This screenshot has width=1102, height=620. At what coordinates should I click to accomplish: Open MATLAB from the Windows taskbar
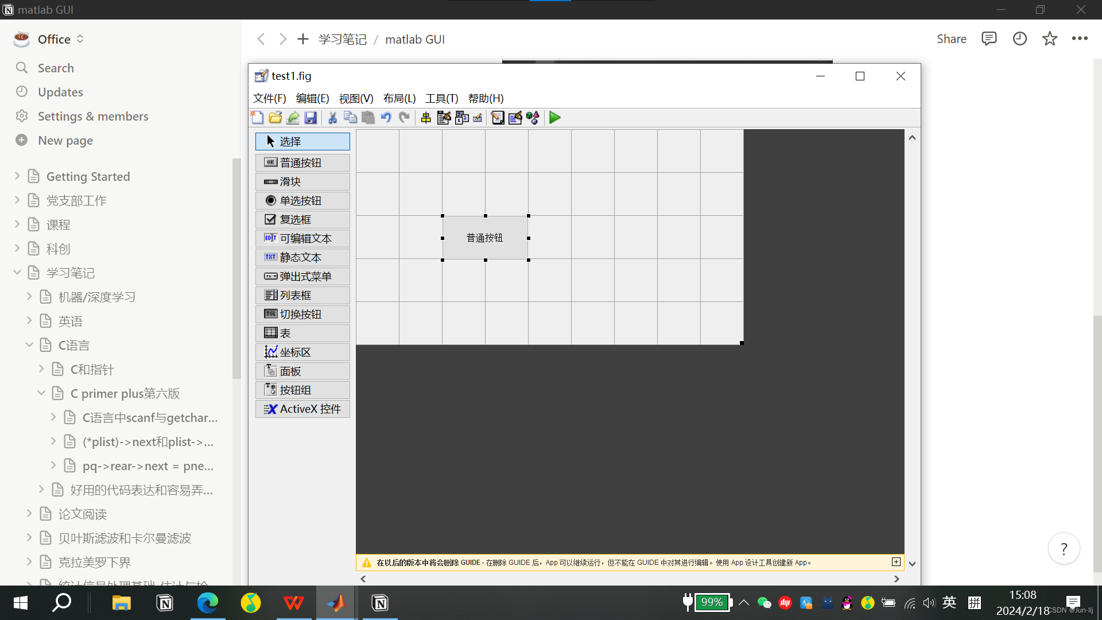tap(336, 603)
